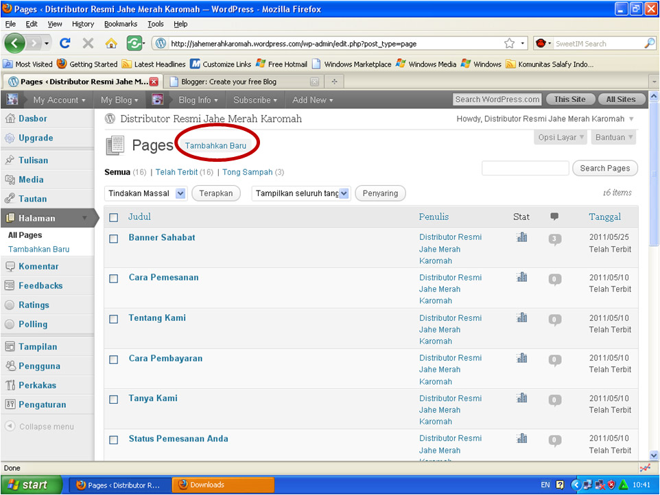The width and height of the screenshot is (660, 495).
Task: Click the Pengaturan settings icon
Action: coord(10,405)
